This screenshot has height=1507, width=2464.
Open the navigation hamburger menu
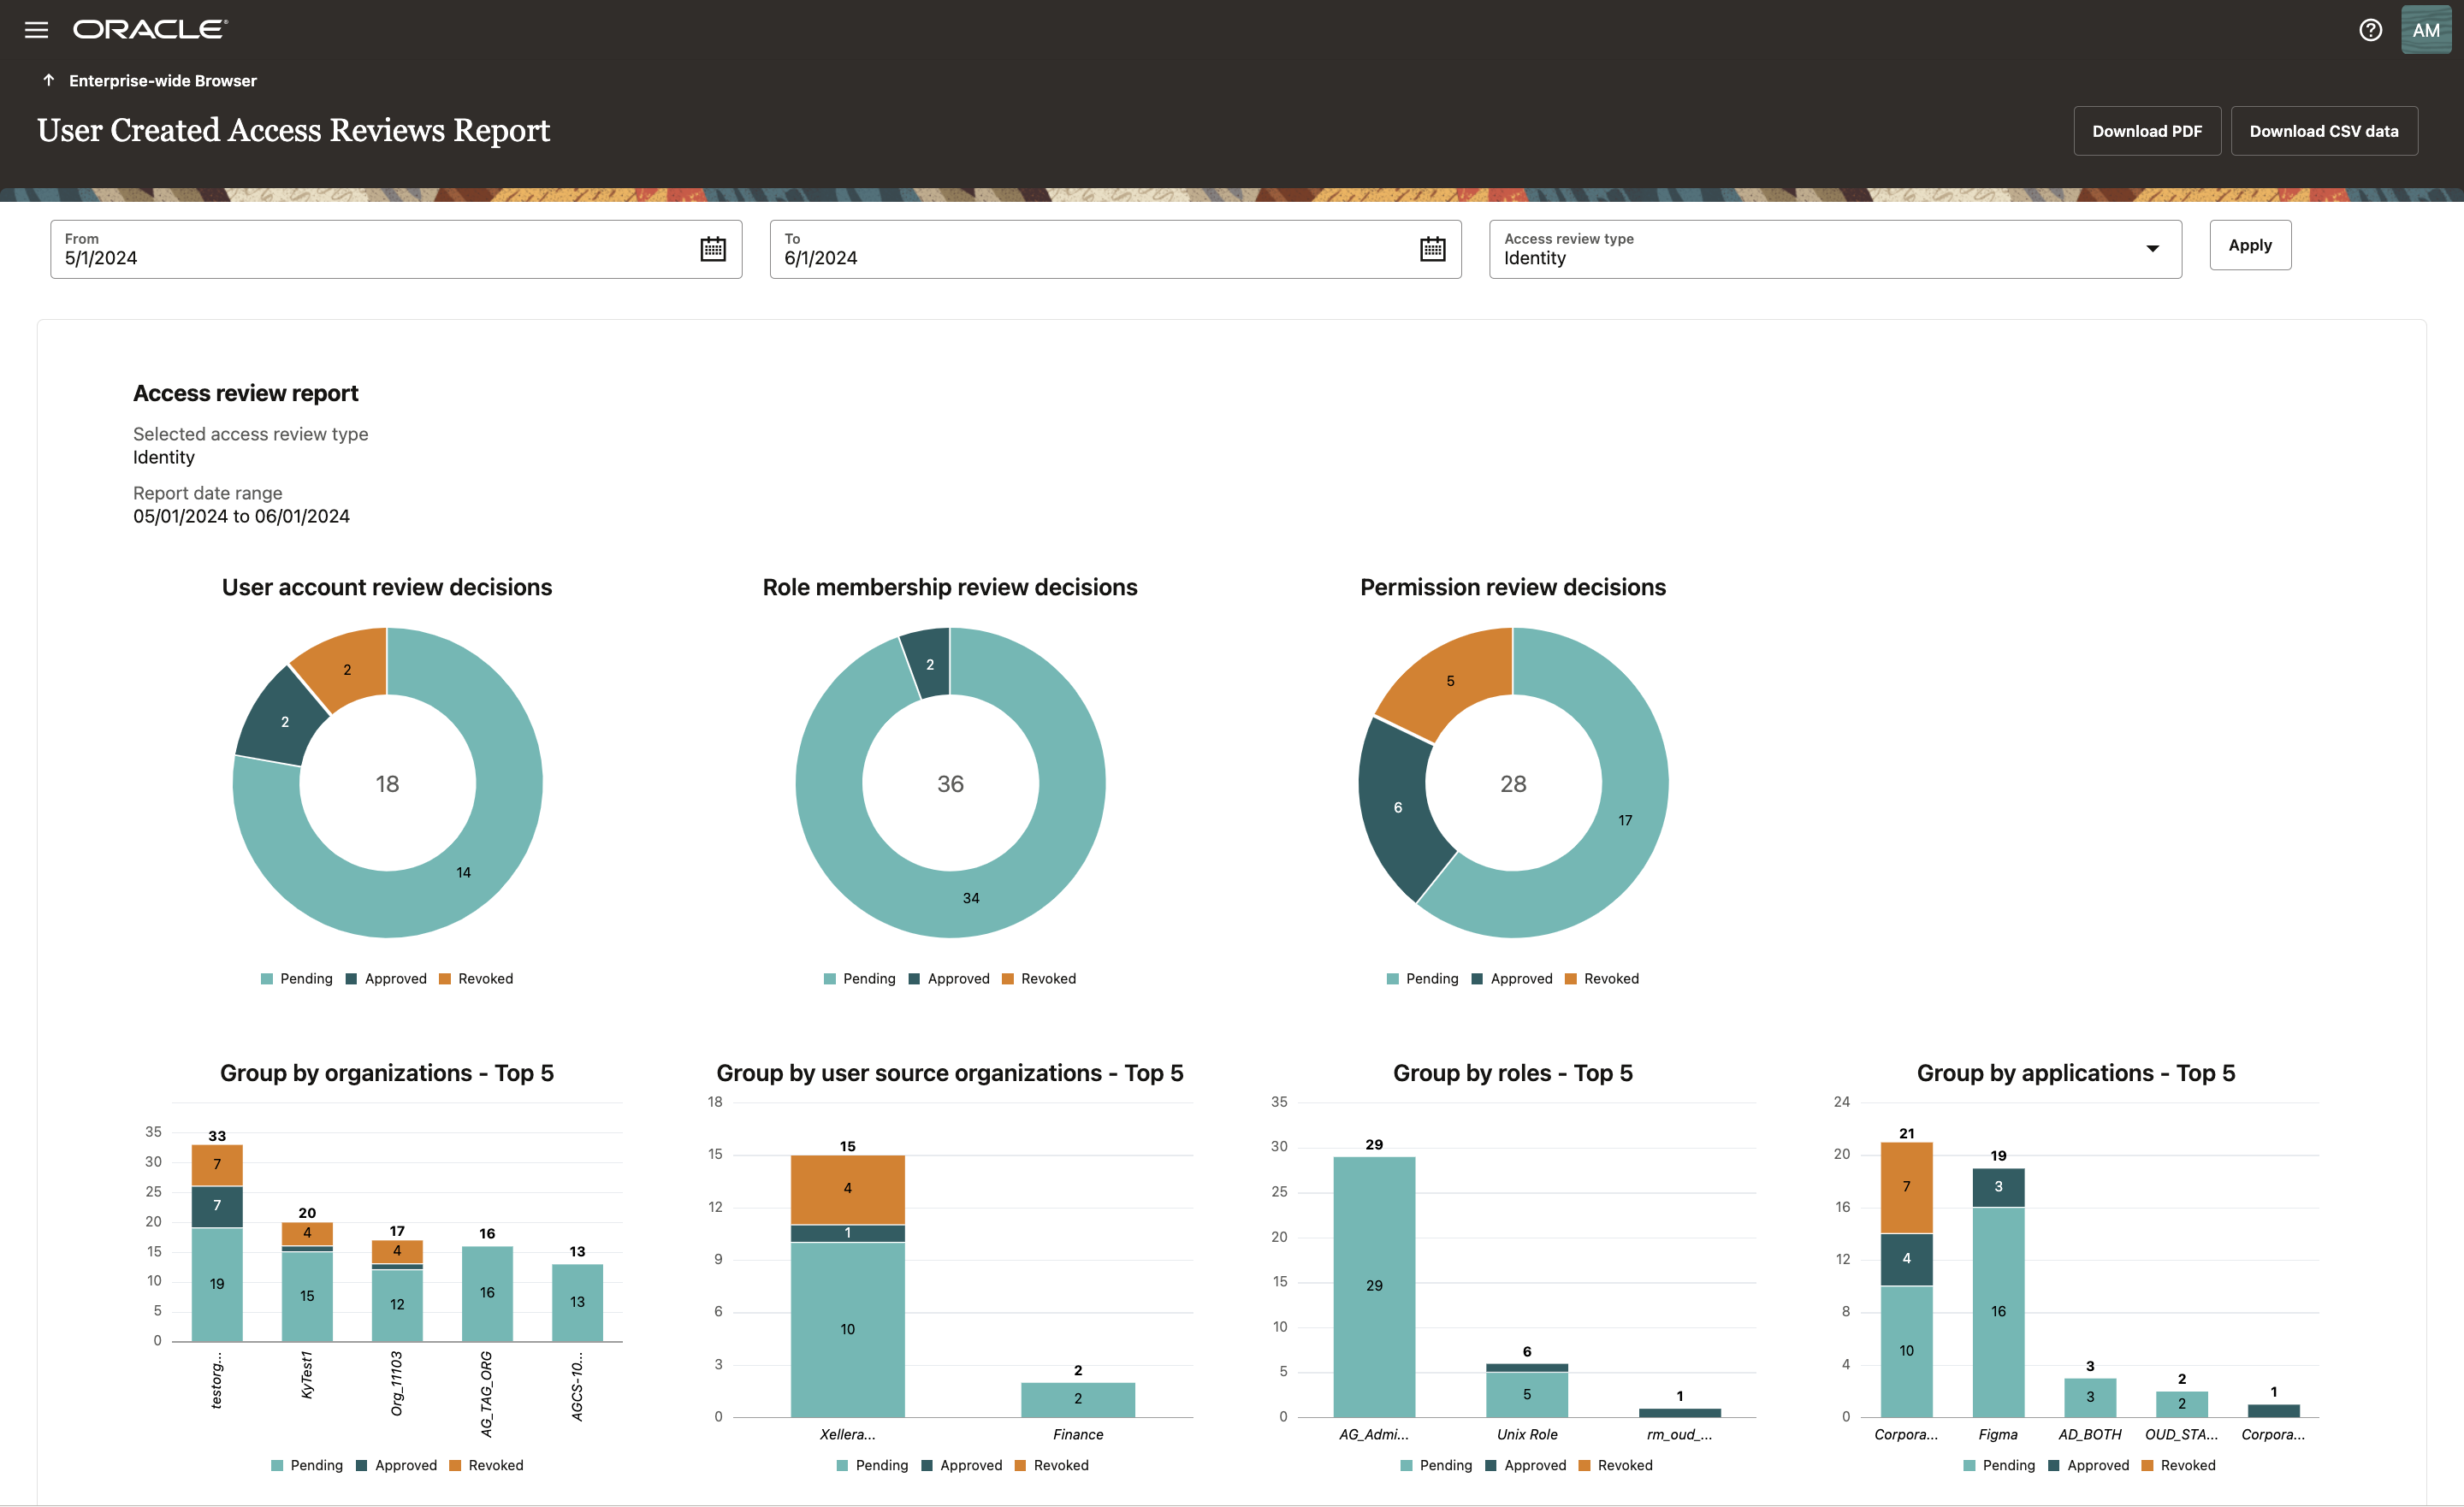(36, 29)
